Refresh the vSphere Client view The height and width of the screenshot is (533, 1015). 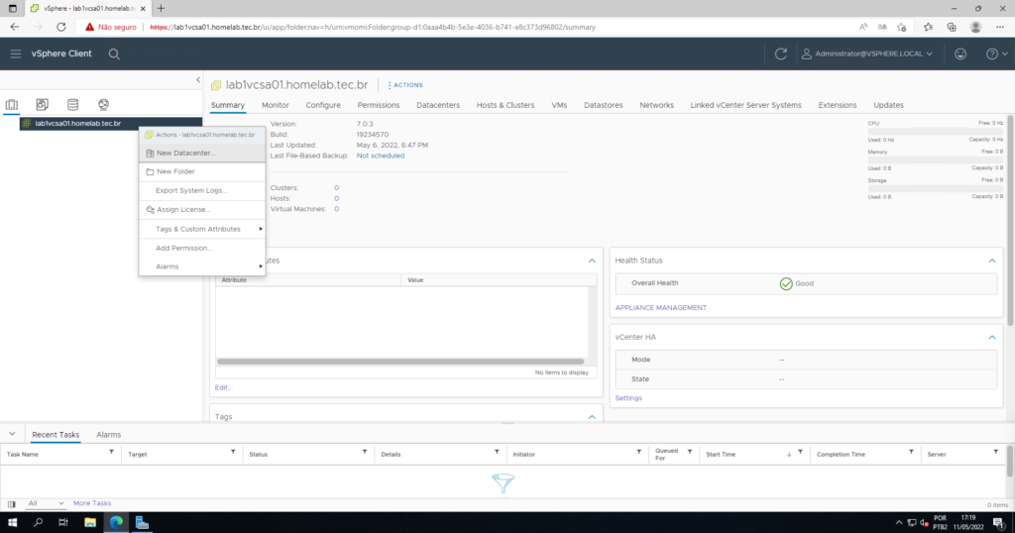pyautogui.click(x=781, y=53)
